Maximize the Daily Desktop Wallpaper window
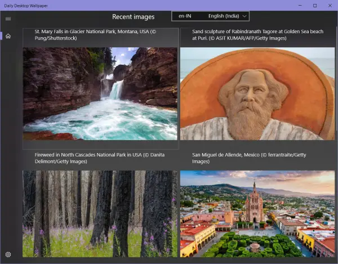Screen dimensions: 338x264 tap(315, 6)
